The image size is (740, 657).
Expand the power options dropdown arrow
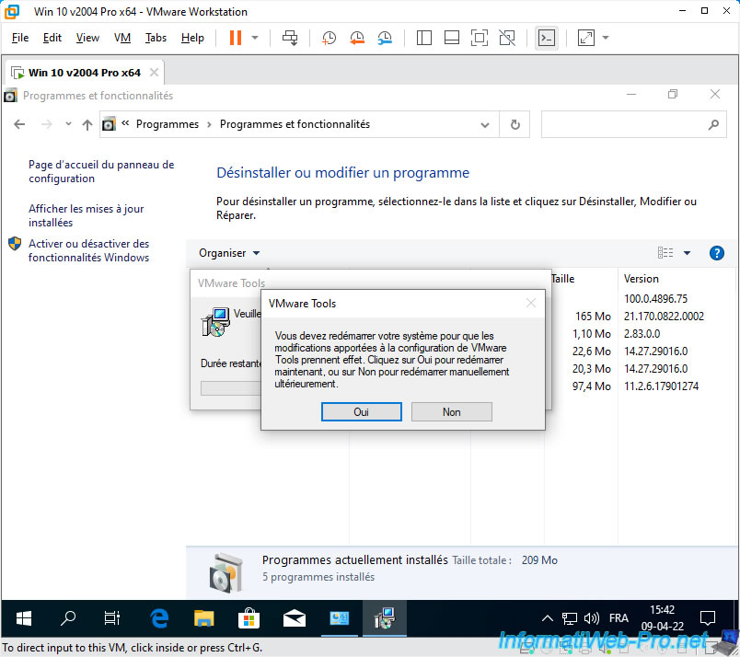point(255,38)
